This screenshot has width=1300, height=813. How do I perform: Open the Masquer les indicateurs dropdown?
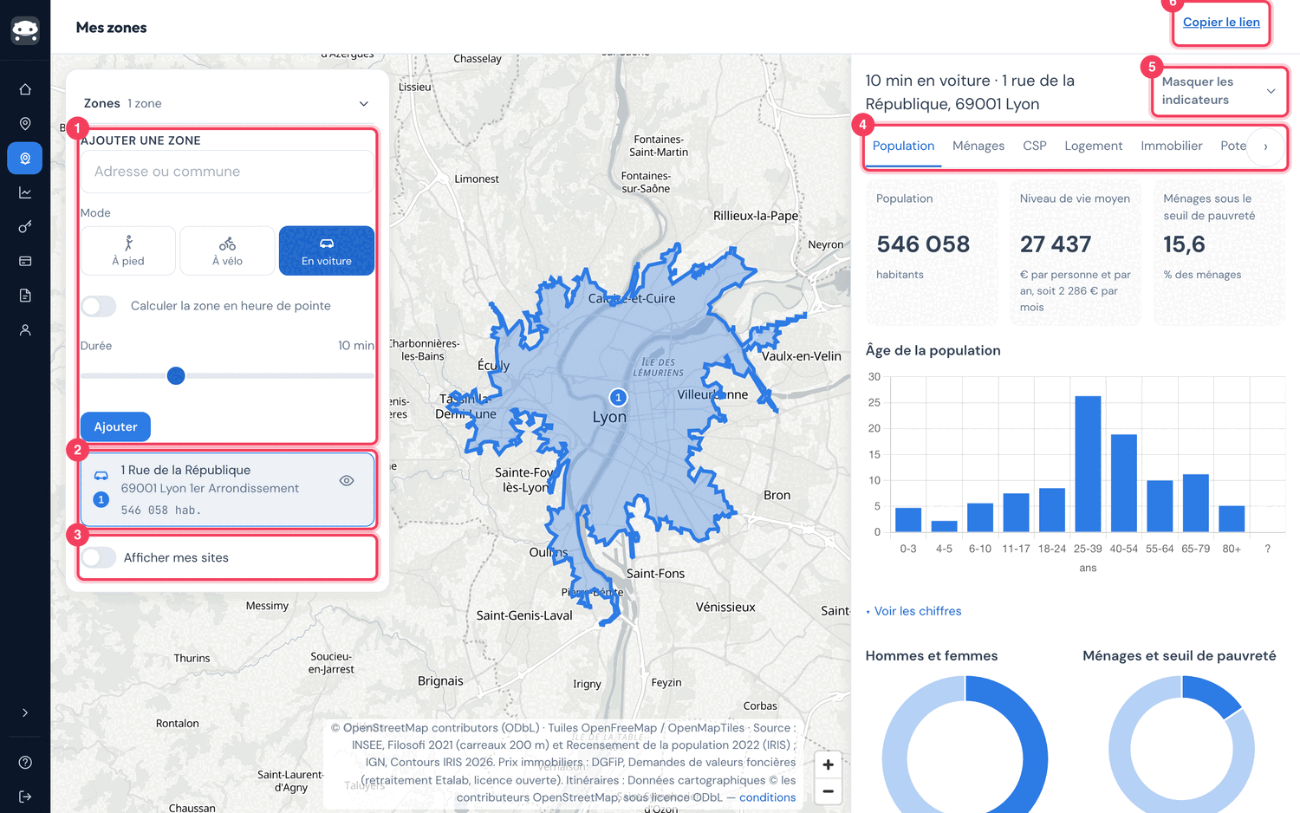point(1219,91)
